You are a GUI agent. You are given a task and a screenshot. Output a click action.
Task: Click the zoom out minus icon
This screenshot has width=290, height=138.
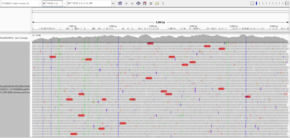(252, 3)
